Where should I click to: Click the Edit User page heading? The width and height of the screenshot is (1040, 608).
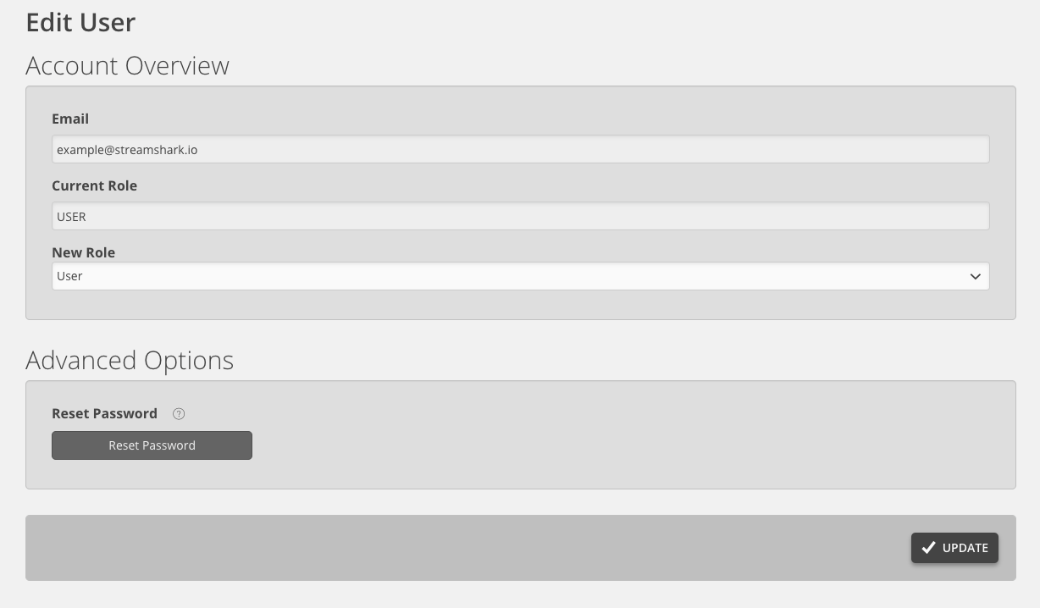(80, 22)
